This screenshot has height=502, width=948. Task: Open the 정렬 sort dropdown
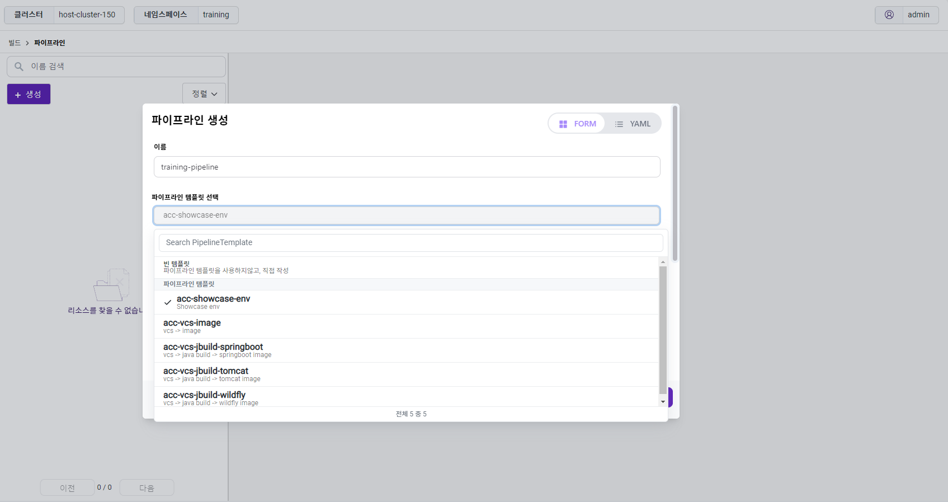[204, 93]
